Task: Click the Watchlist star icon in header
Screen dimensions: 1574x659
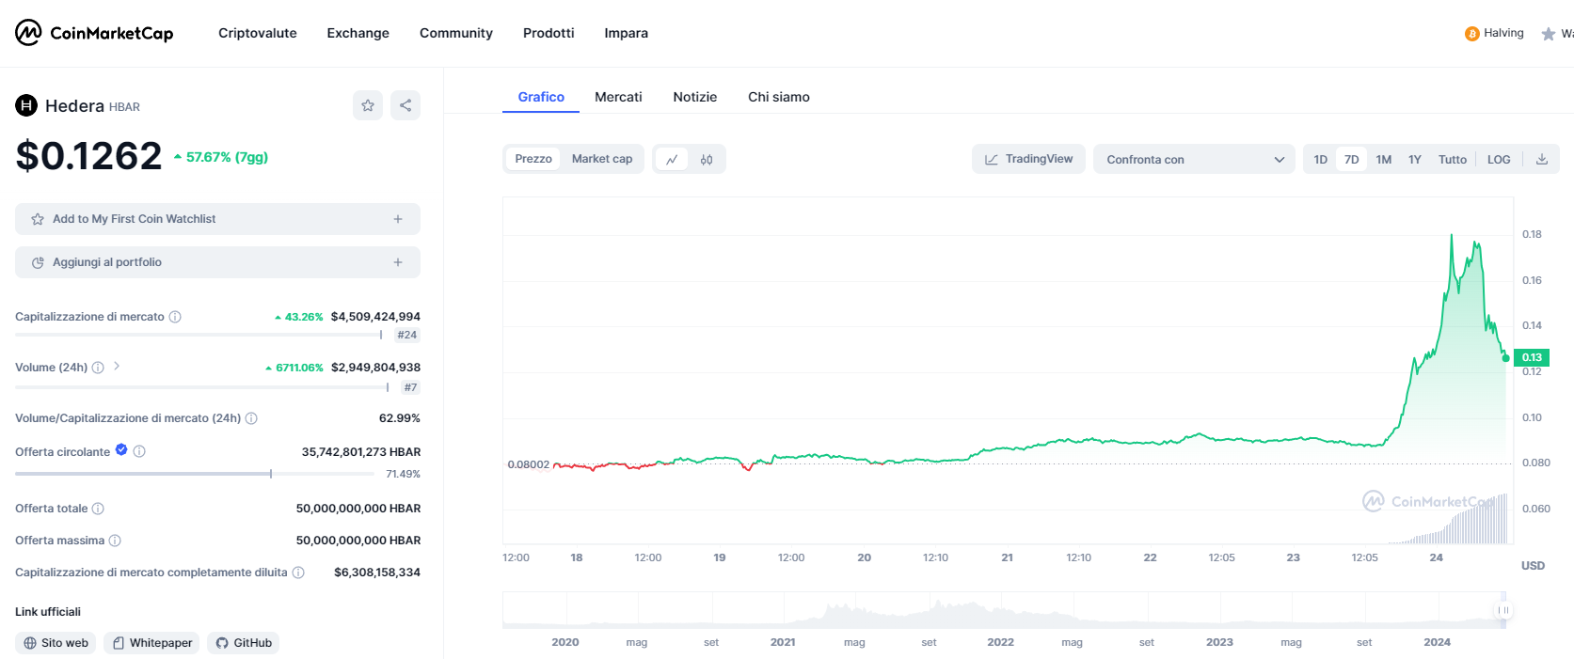Action: (x=1549, y=34)
